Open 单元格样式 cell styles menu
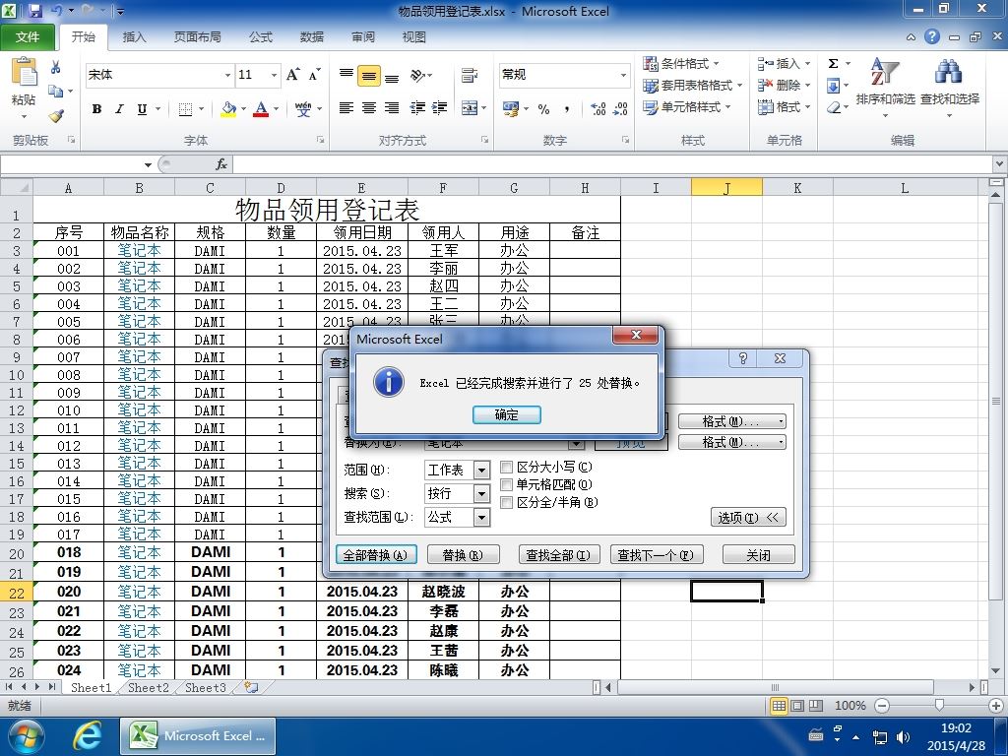1008x756 pixels. 686,106
